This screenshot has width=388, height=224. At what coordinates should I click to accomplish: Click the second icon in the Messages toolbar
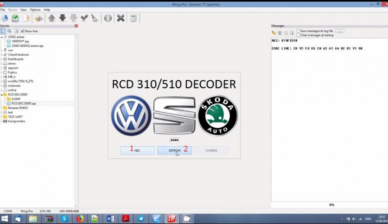tap(280, 33)
